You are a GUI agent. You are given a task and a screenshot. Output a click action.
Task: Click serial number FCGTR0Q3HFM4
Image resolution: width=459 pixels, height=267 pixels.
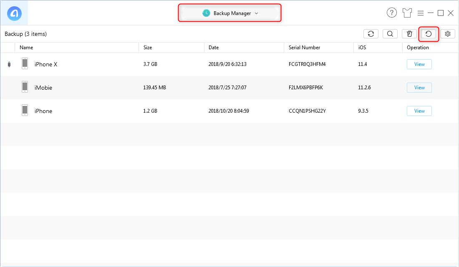(x=307, y=64)
